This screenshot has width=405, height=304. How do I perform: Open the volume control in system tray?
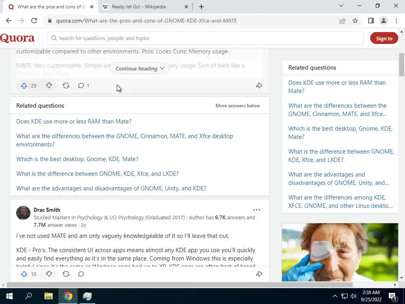pyautogui.click(x=354, y=296)
